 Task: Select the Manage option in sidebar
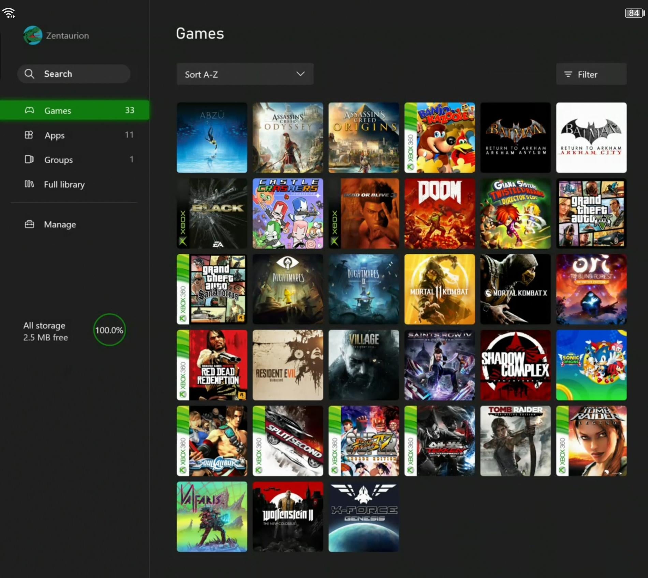[x=60, y=224]
